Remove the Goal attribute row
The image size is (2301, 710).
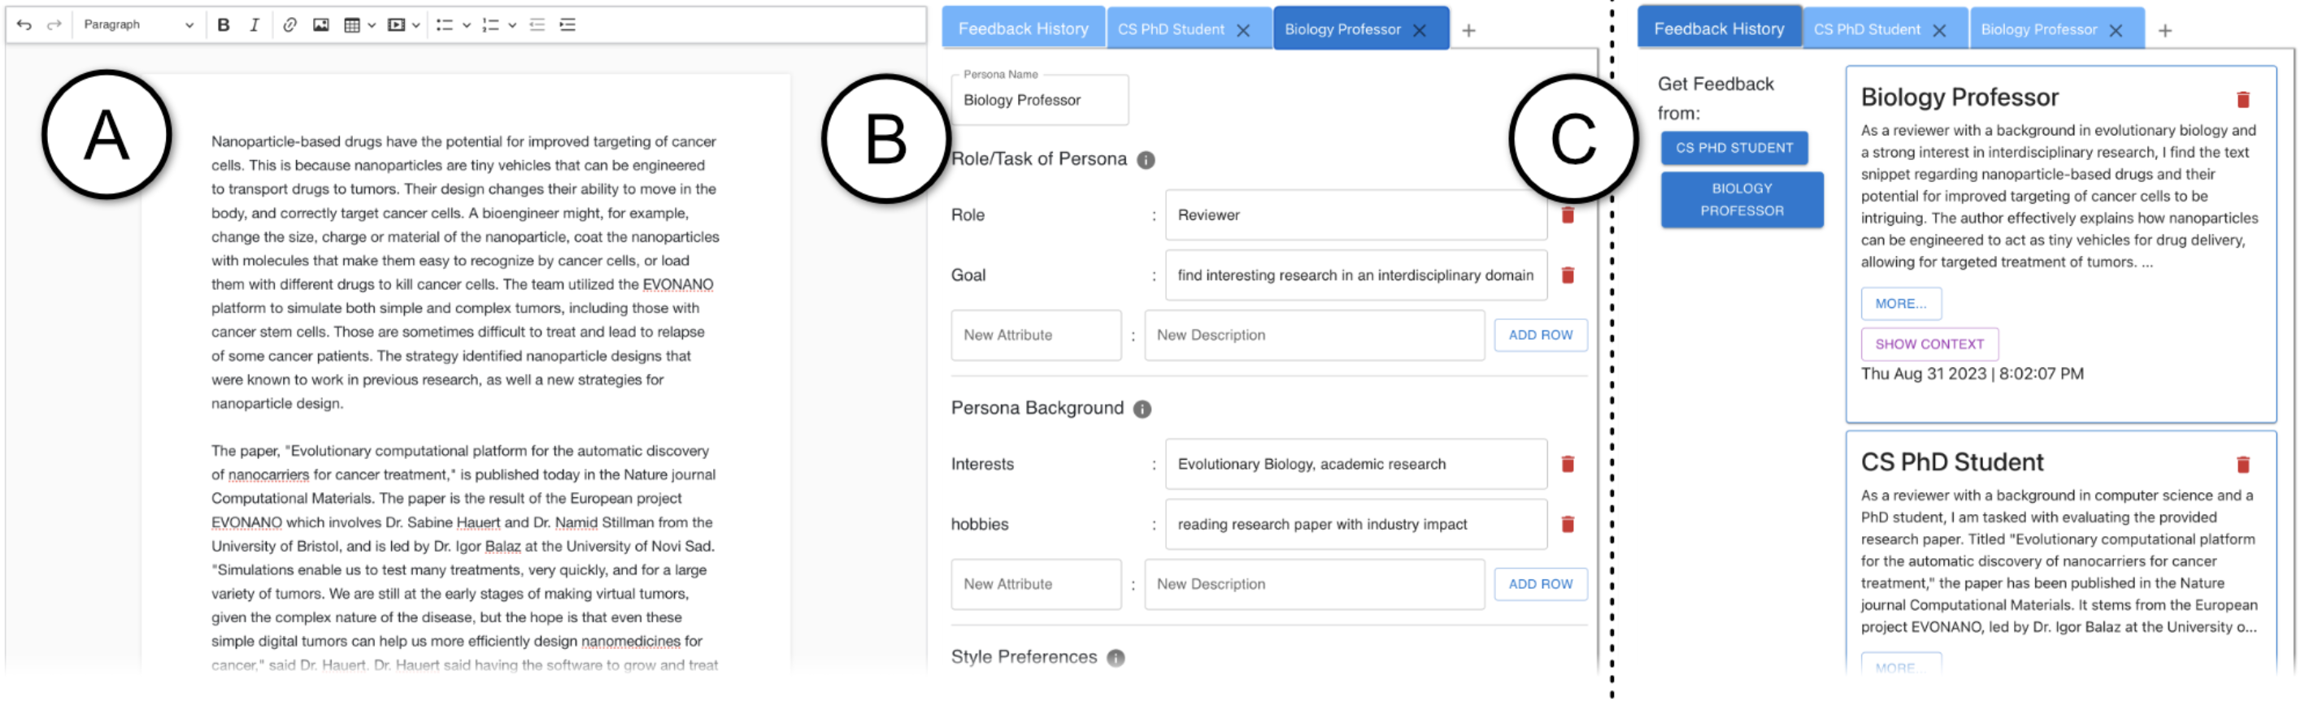pyautogui.click(x=1567, y=275)
